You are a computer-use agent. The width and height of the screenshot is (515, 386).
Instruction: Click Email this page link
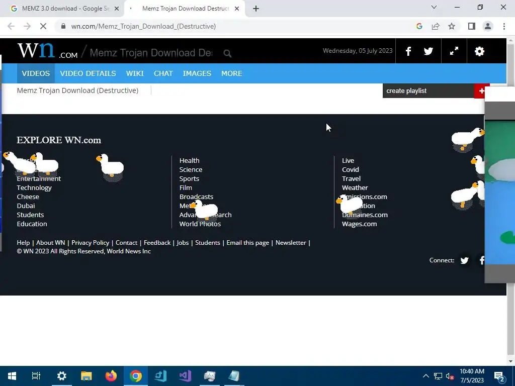[x=247, y=243]
